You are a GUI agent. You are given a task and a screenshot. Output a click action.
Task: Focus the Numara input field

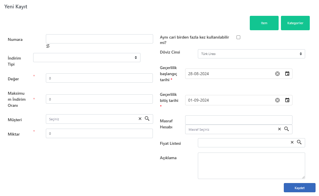click(x=99, y=39)
